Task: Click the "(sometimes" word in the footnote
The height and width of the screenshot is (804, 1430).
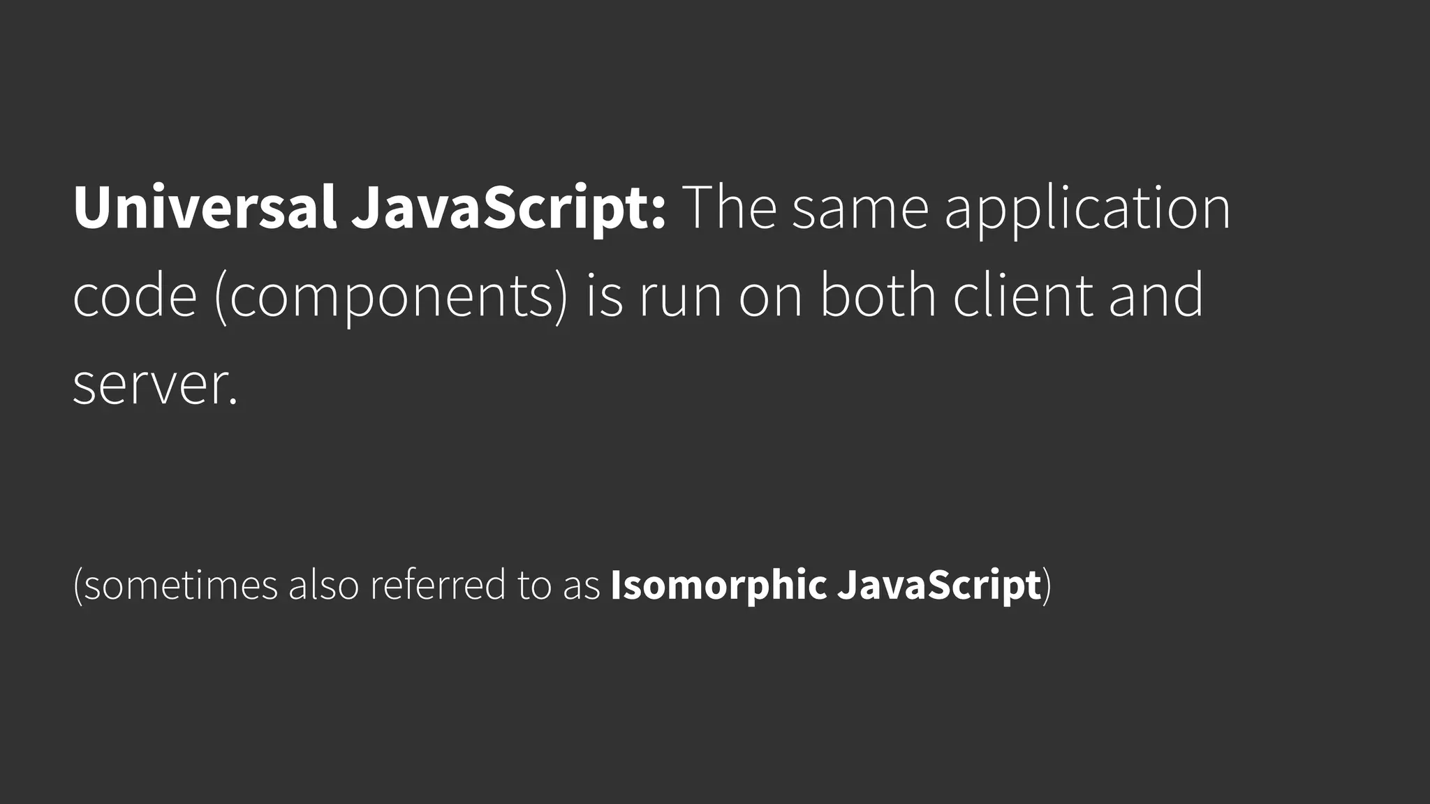Action: click(x=175, y=585)
